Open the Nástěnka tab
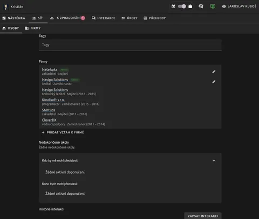This screenshot has width=259, height=219. tap(14, 18)
